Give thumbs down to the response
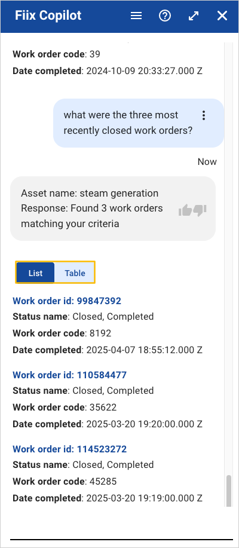 pos(200,210)
